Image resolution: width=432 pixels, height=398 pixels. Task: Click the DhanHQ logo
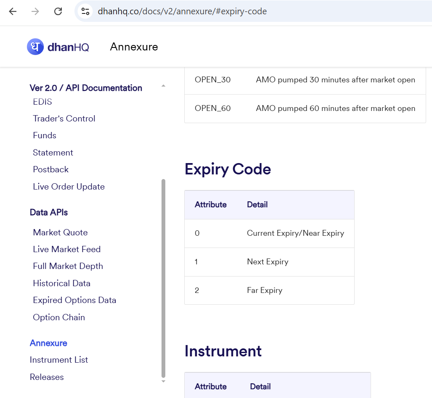pyautogui.click(x=58, y=47)
